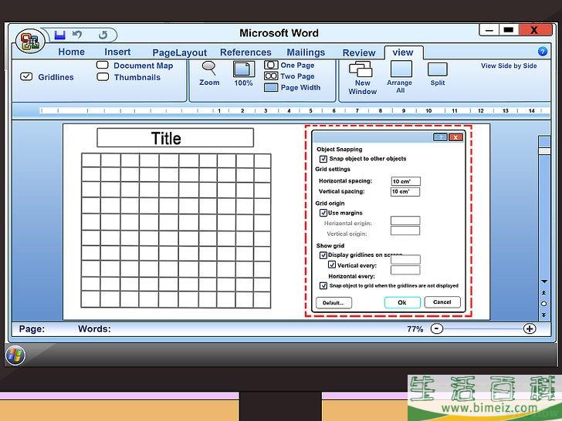Uncheck the Gridlines checkbox
Viewport: 562px width, 421px height.
click(x=26, y=76)
